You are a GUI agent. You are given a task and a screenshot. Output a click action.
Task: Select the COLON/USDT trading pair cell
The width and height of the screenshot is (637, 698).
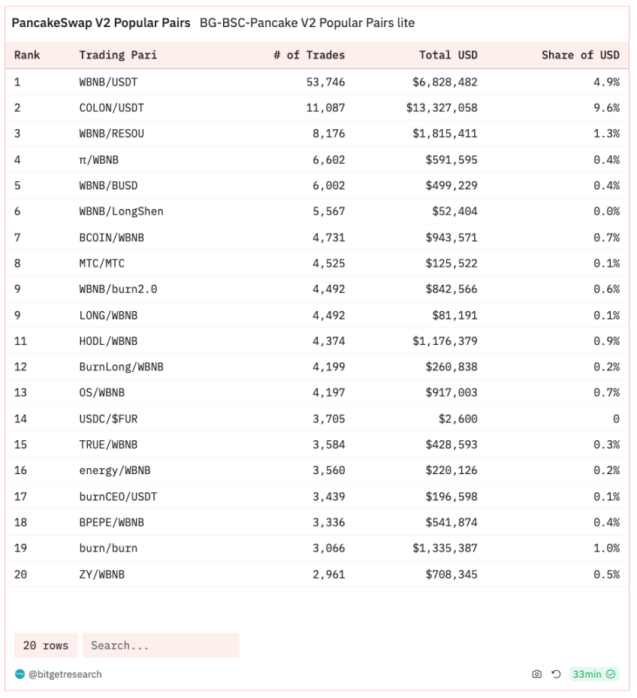coord(112,107)
